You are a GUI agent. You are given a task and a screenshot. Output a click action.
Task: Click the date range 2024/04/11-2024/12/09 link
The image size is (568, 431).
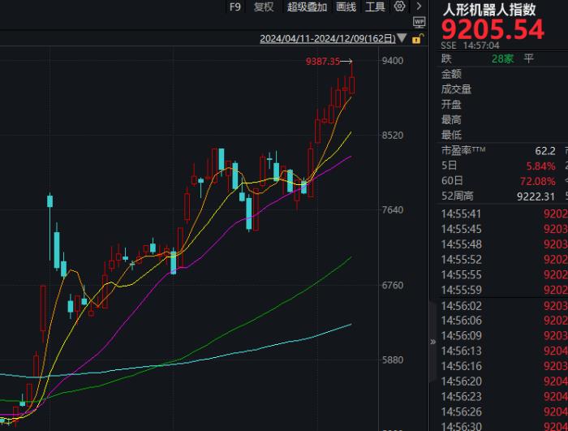[x=328, y=38]
